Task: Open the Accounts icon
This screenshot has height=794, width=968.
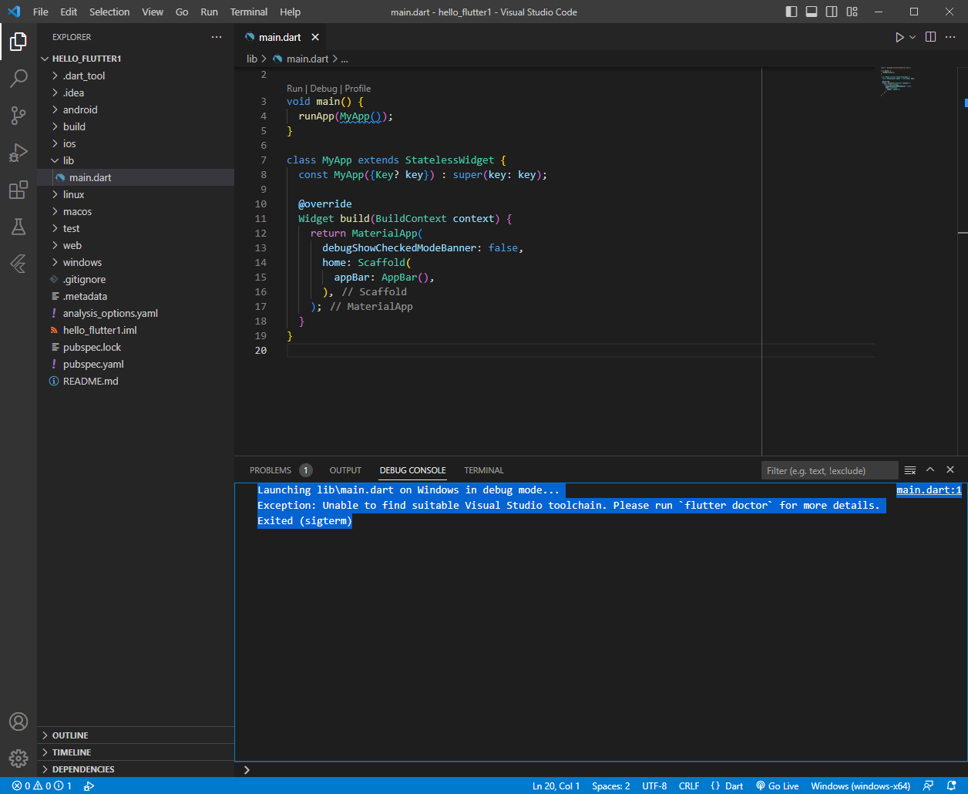Action: (18, 722)
